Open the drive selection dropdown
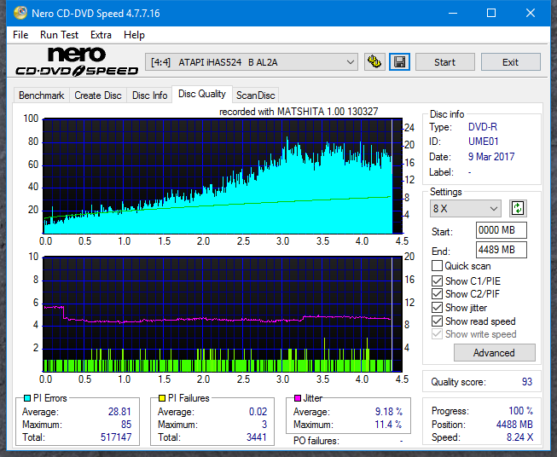The width and height of the screenshot is (557, 457). pos(251,62)
